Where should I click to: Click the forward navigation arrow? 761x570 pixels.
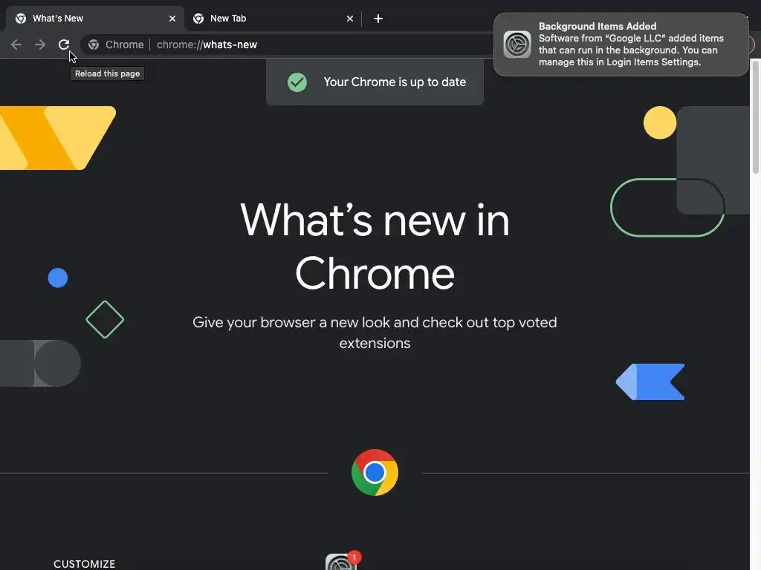click(40, 45)
